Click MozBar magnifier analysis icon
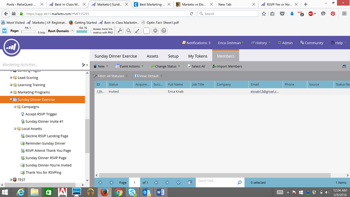The image size is (350, 197). (129, 30)
